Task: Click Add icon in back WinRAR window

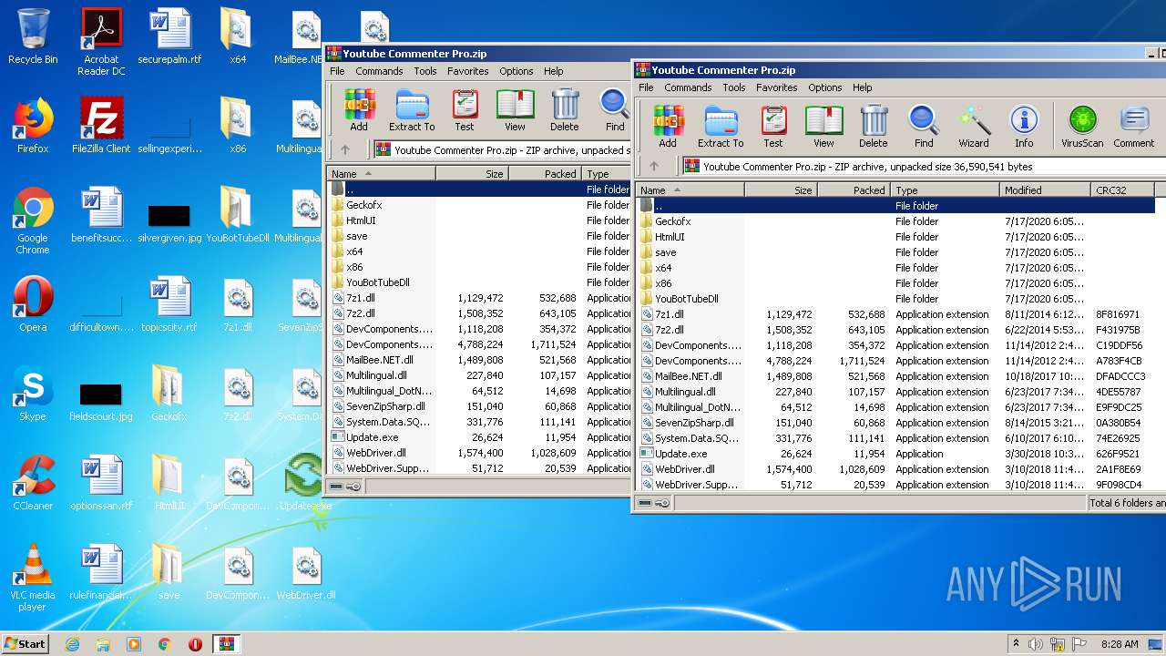Action: coord(359,109)
